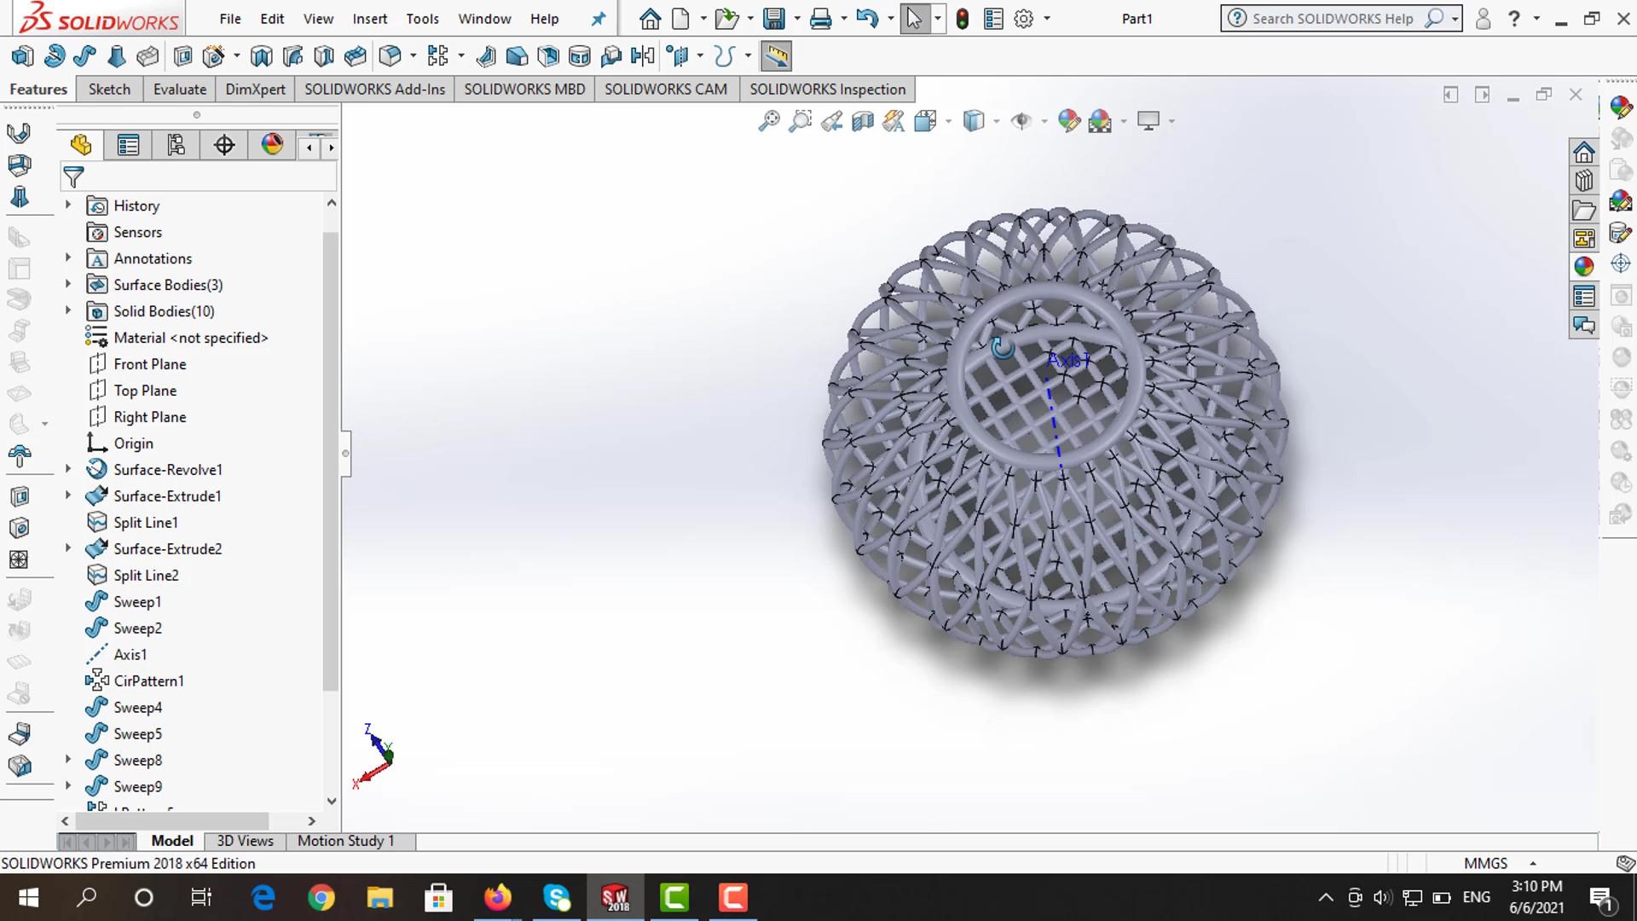Click the Revolved Boss/Base icon
Viewport: 1637px width, 921px height.
54,56
